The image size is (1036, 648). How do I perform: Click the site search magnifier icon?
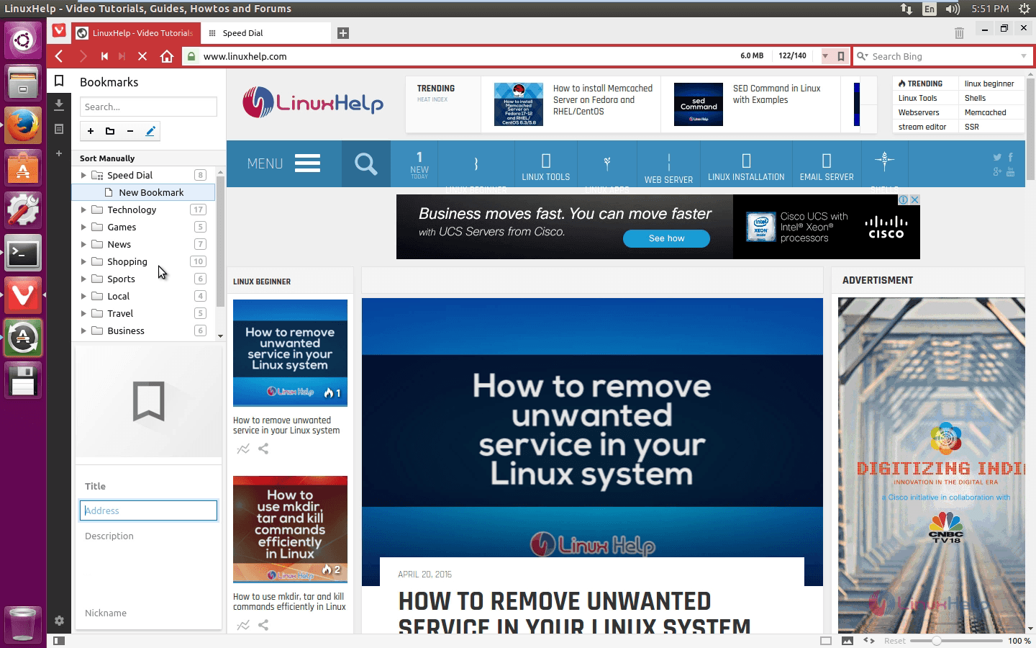click(366, 164)
